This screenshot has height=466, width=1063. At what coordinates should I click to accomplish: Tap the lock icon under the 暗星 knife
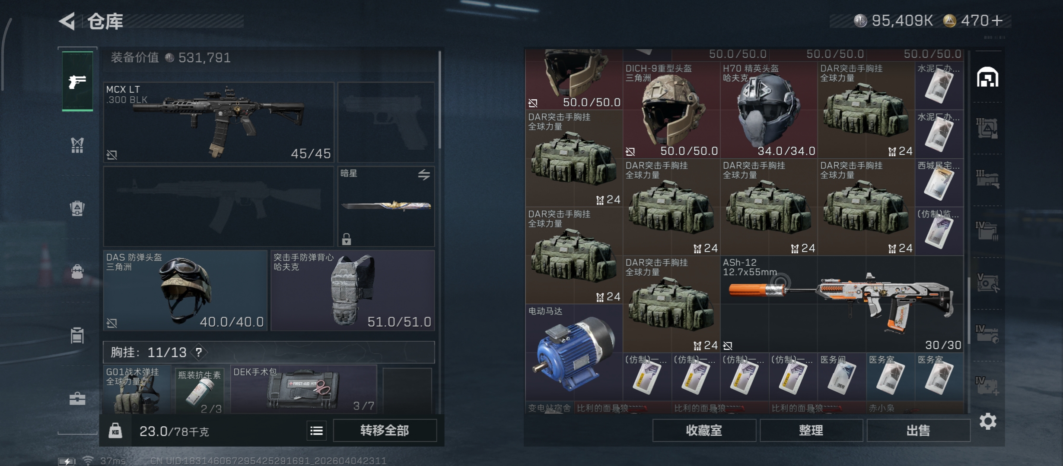pyautogui.click(x=347, y=239)
